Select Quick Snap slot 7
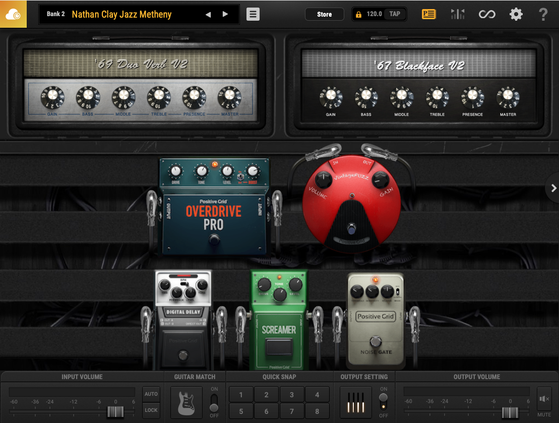The image size is (559, 423). 292,411
